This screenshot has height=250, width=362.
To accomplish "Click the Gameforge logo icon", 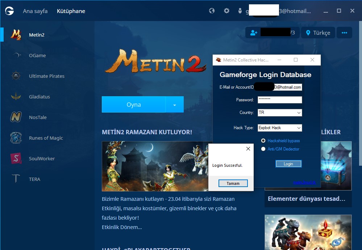I will point(9,11).
